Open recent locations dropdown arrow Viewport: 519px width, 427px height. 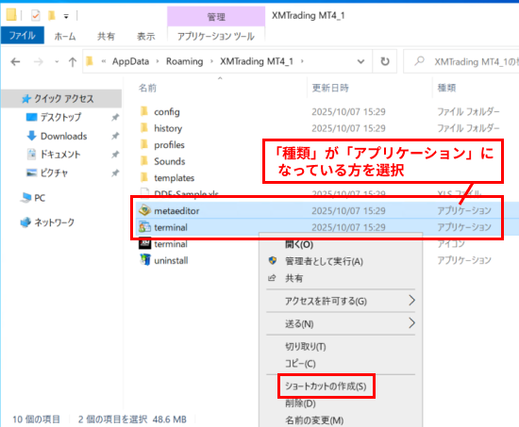[57, 62]
